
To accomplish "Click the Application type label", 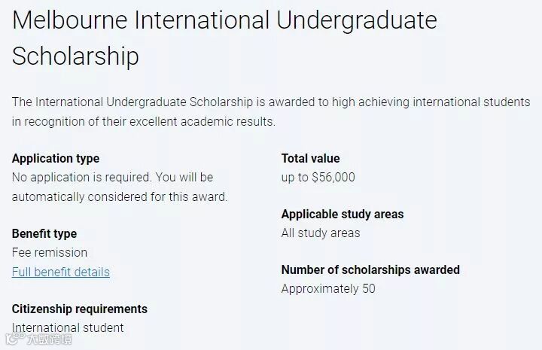I will click(56, 158).
